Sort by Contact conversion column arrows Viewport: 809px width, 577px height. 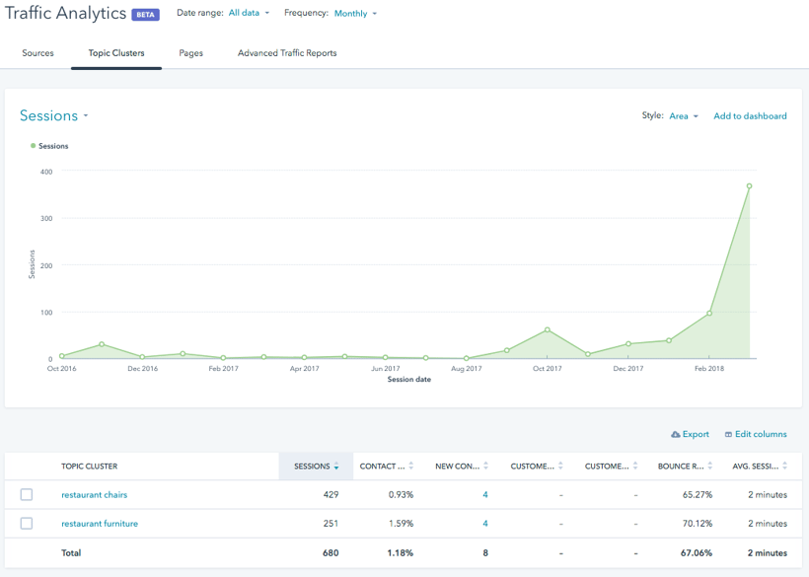pyautogui.click(x=411, y=467)
